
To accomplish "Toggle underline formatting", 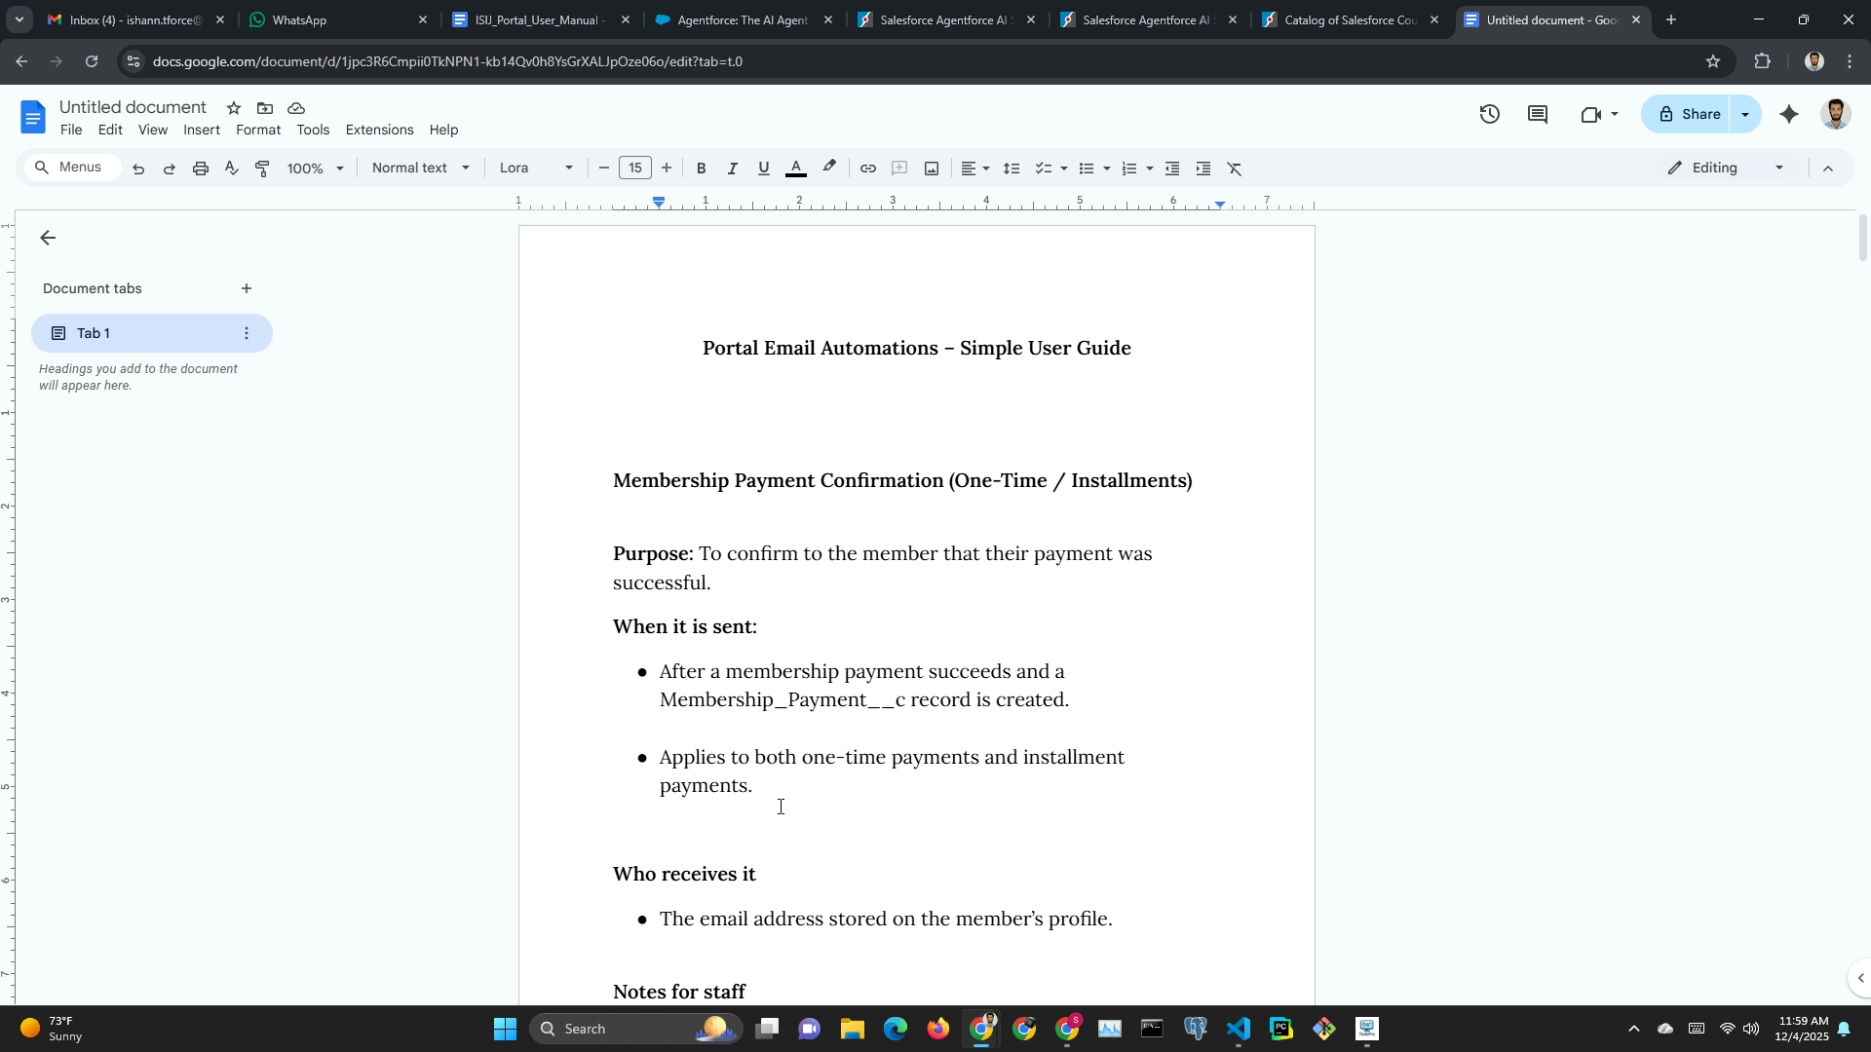I will pos(764,169).
